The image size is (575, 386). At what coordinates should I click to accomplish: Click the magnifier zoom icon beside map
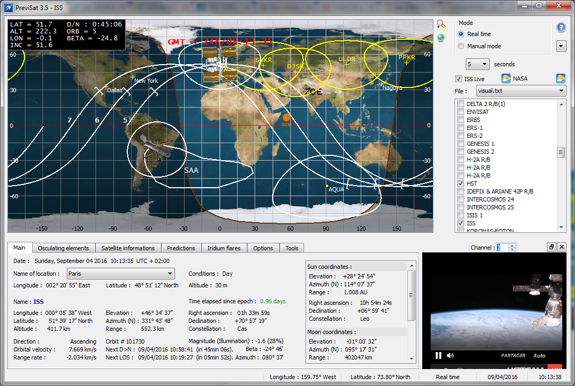point(441,24)
